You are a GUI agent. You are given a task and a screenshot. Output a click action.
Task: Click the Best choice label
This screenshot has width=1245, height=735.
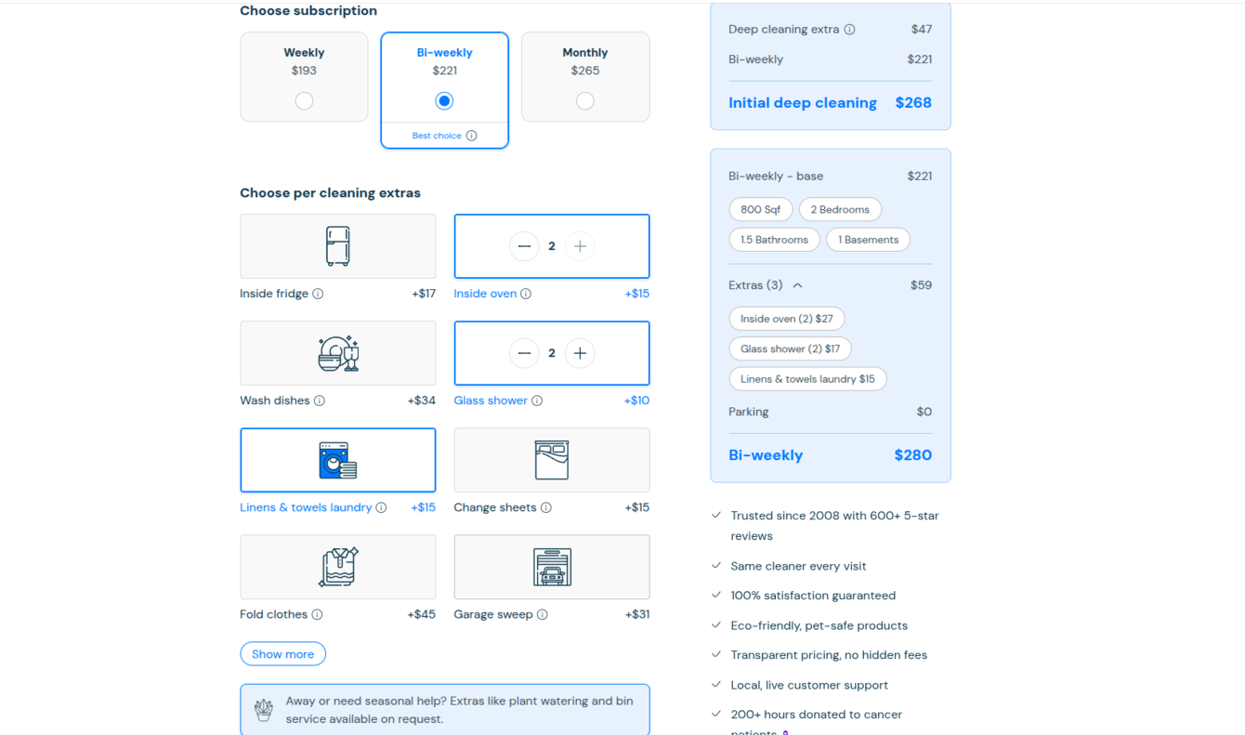[x=437, y=136]
